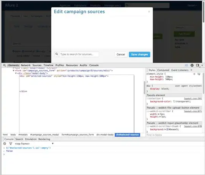Image resolution: width=205 pixels, height=175 pixels.
Task: Select the Event Listeners sidebar tab
Action: coord(180,70)
